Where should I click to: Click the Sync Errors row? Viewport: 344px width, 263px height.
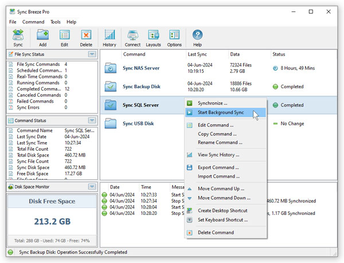pos(52,107)
